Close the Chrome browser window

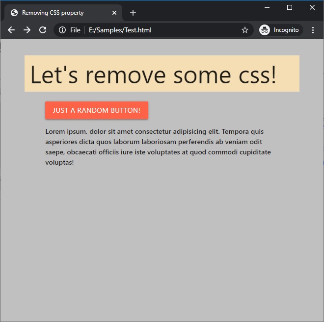pyautogui.click(x=312, y=7)
